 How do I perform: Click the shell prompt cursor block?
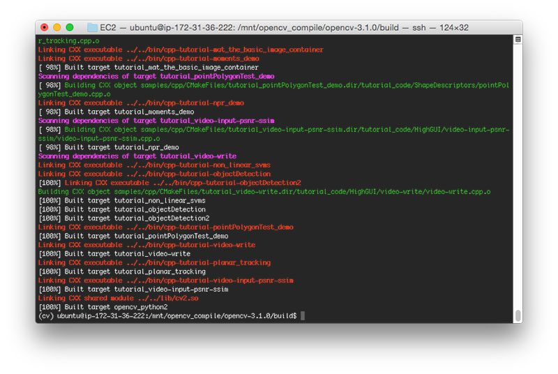coord(303,315)
